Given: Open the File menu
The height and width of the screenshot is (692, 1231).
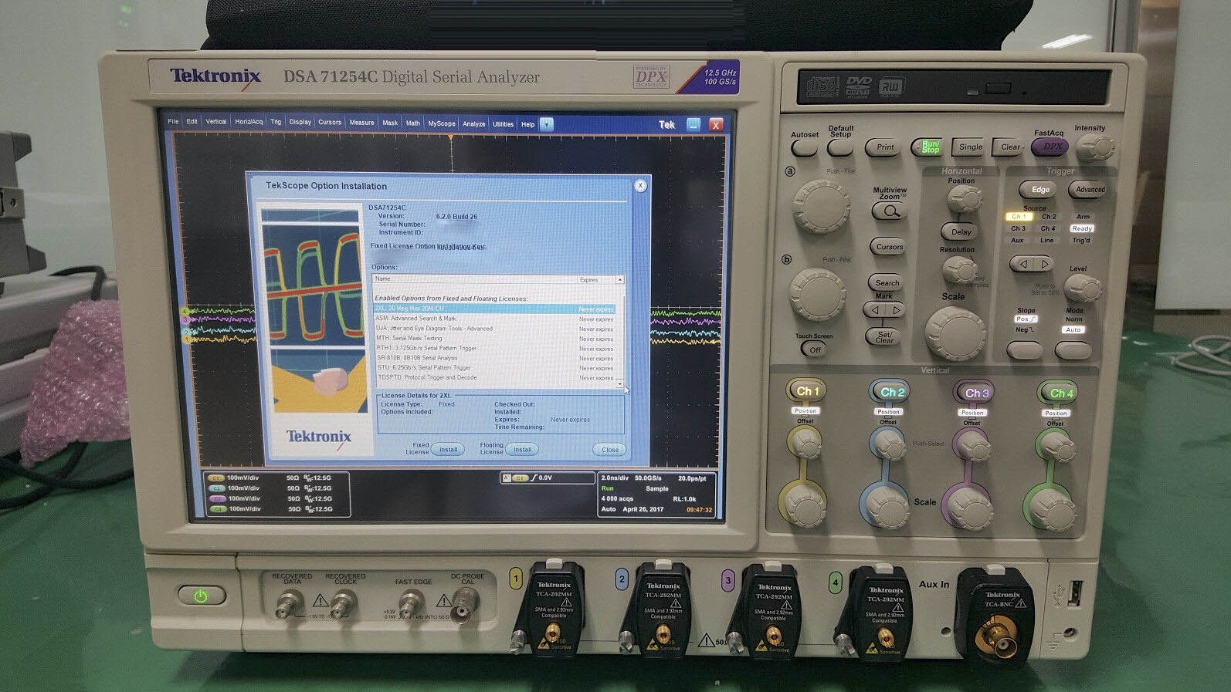Looking at the screenshot, I should coord(173,121).
